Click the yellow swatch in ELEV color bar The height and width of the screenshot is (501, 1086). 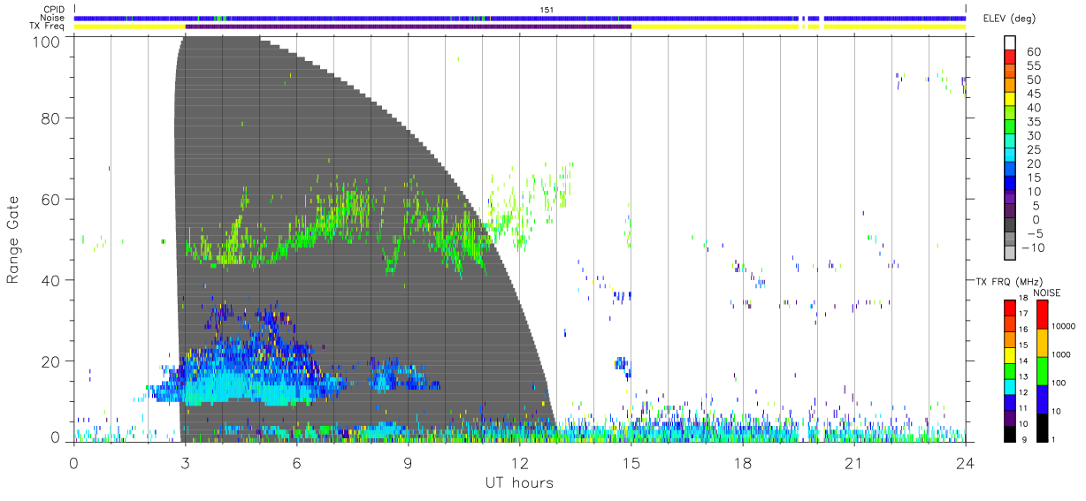pos(1010,101)
